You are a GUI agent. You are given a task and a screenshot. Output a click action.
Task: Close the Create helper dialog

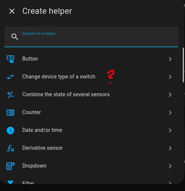click(12, 11)
